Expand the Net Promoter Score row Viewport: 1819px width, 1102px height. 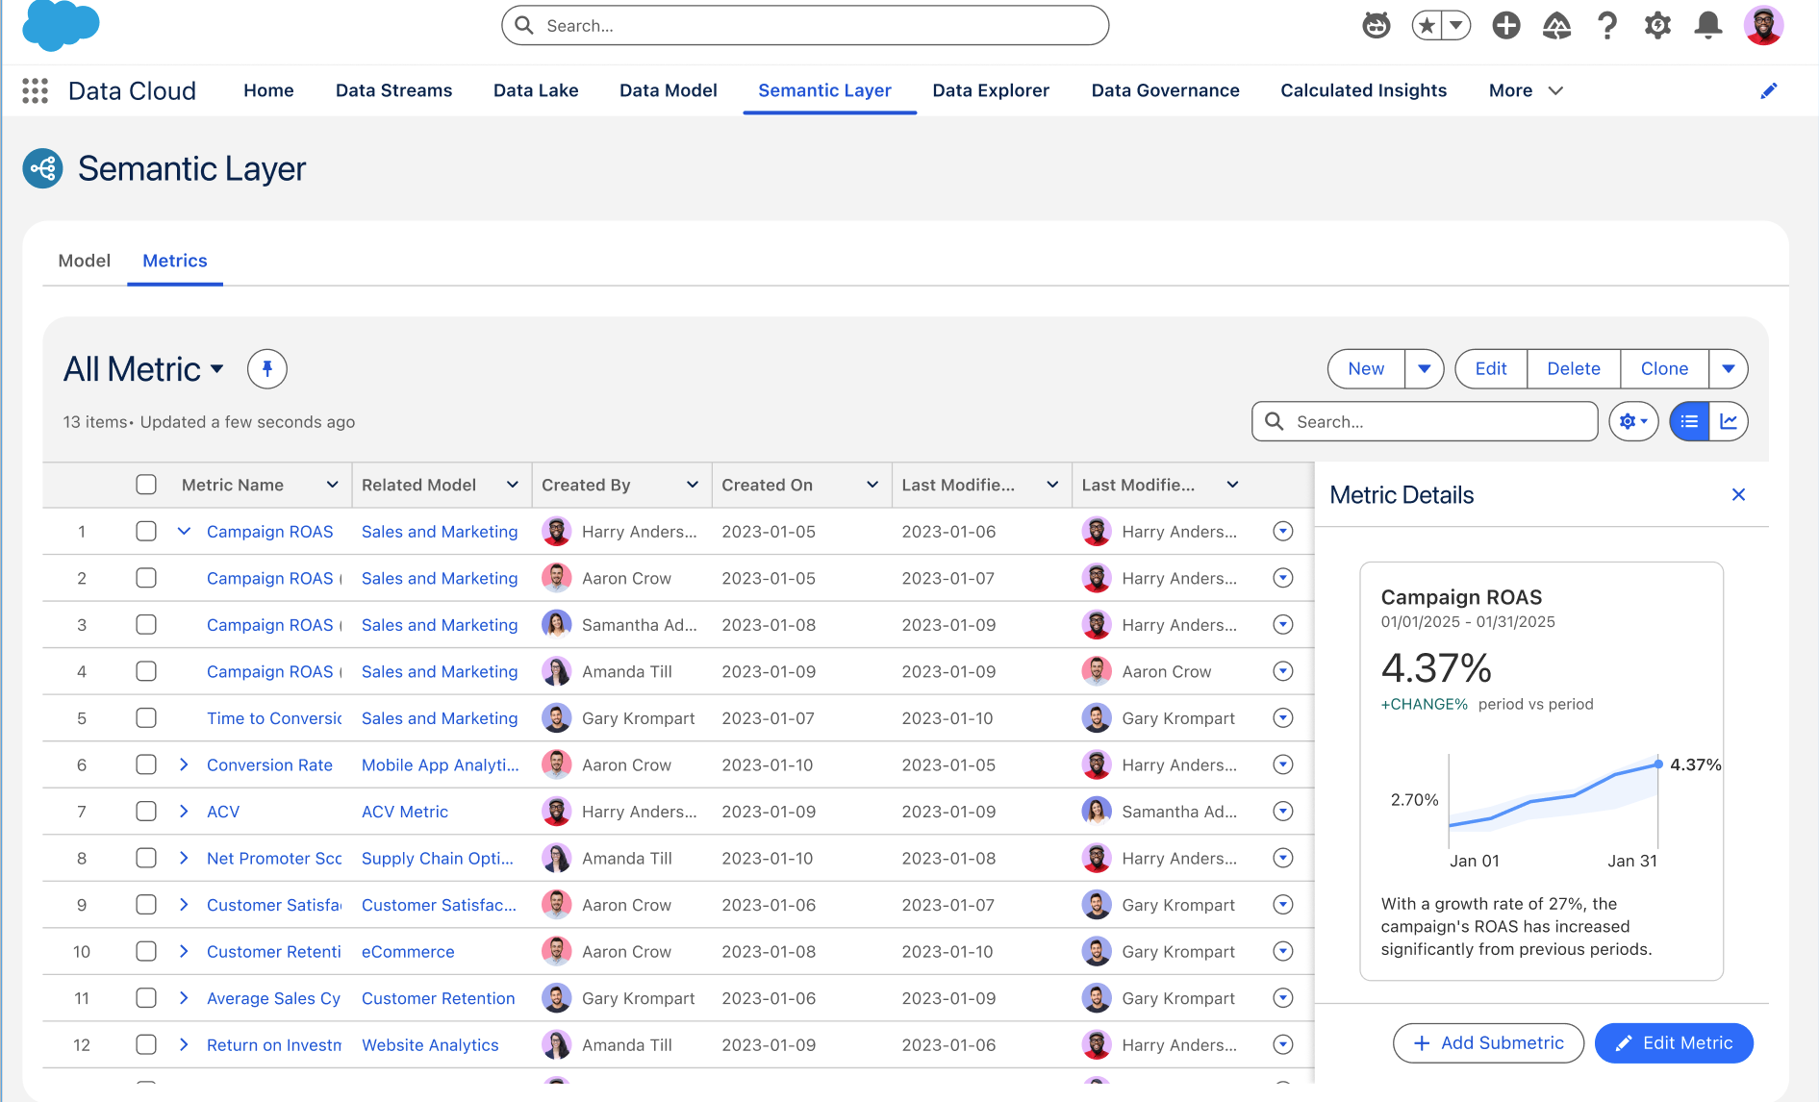pos(184,859)
